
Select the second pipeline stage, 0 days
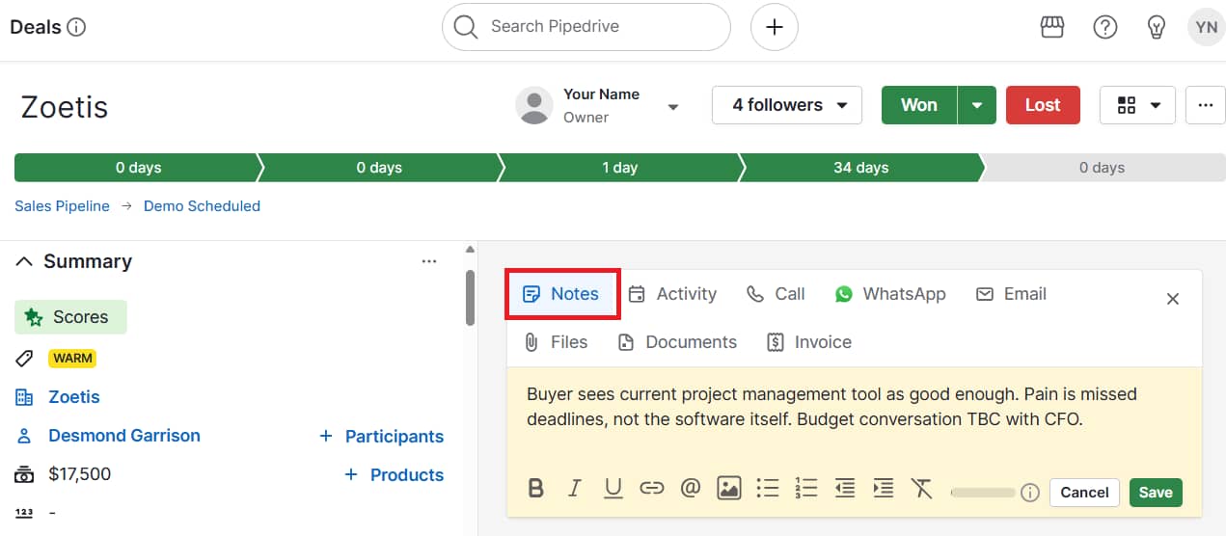pos(379,168)
